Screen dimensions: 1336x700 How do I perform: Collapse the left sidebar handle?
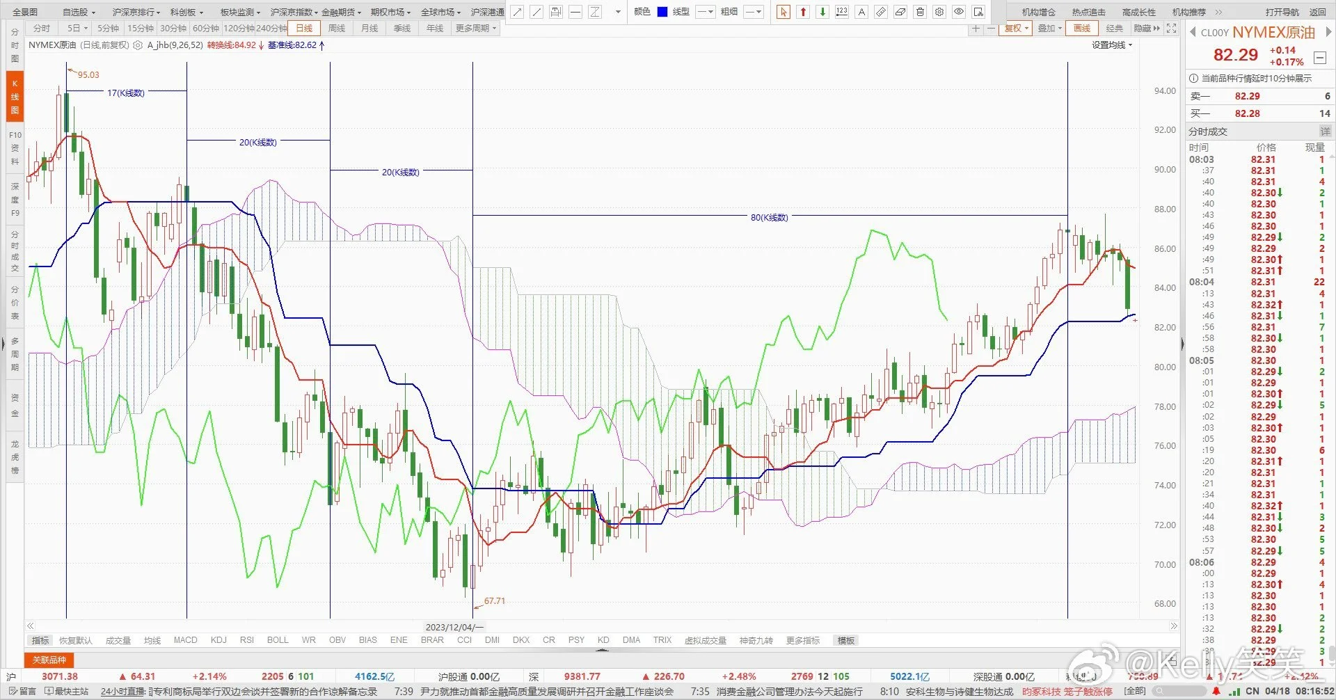click(3, 344)
